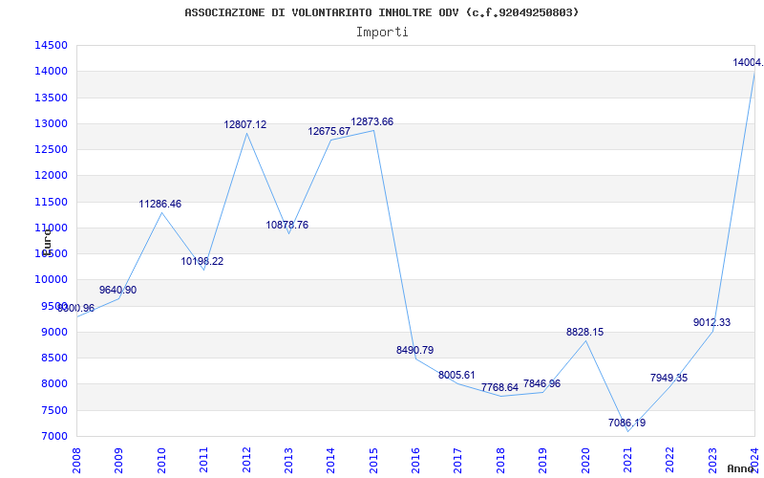Click the 14004 data label at top right
Viewport: 764px width, 478px height.
[748, 63]
